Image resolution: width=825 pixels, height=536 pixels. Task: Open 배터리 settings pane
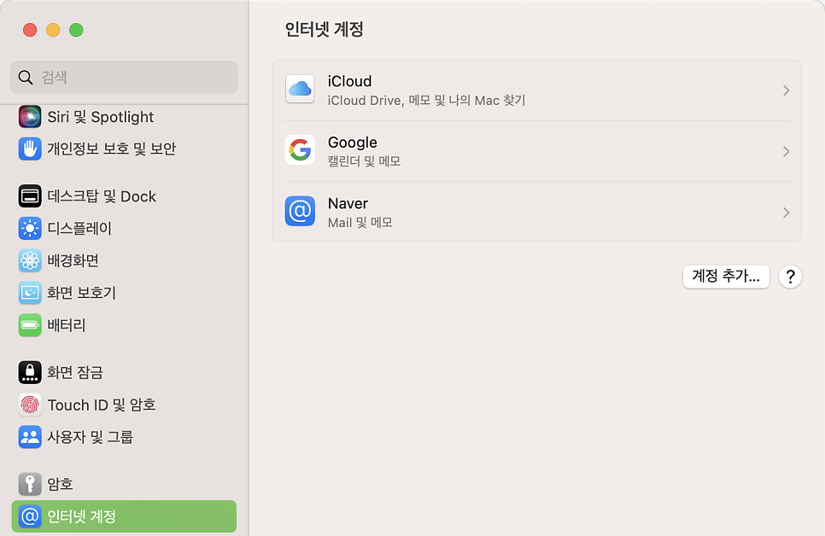[124, 325]
